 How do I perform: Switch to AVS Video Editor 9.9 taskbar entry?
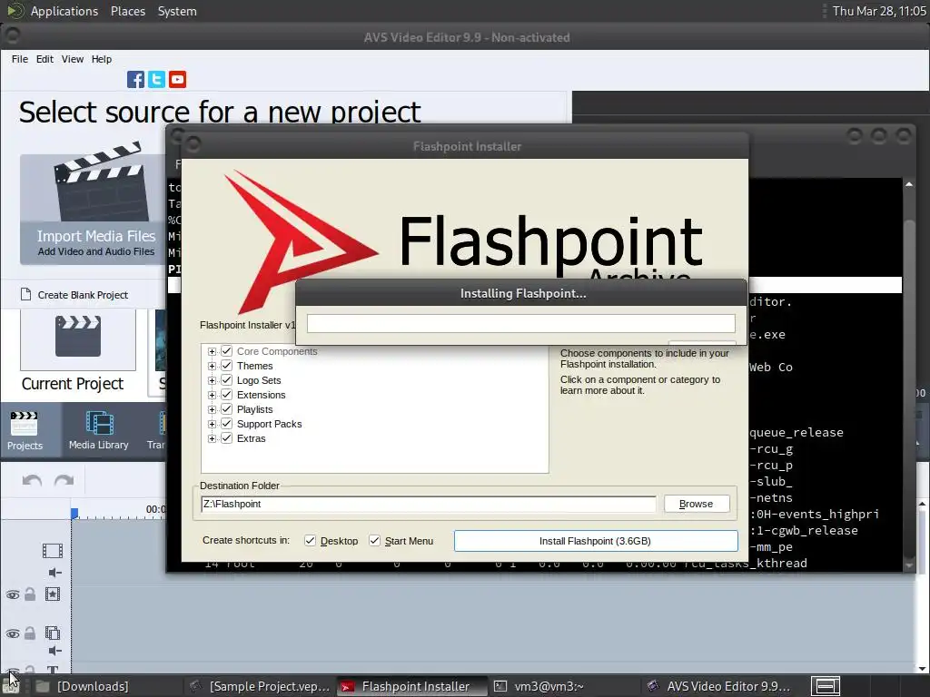pyautogui.click(x=719, y=686)
